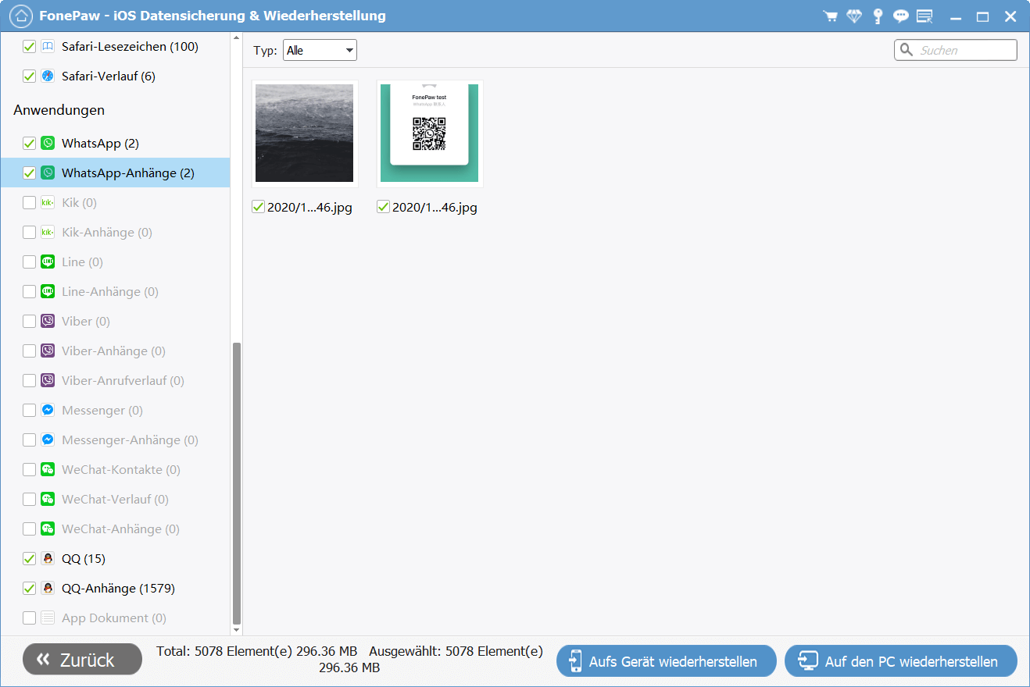Open the title bar menu list icon
Viewport: 1030px width, 687px height.
tap(924, 16)
